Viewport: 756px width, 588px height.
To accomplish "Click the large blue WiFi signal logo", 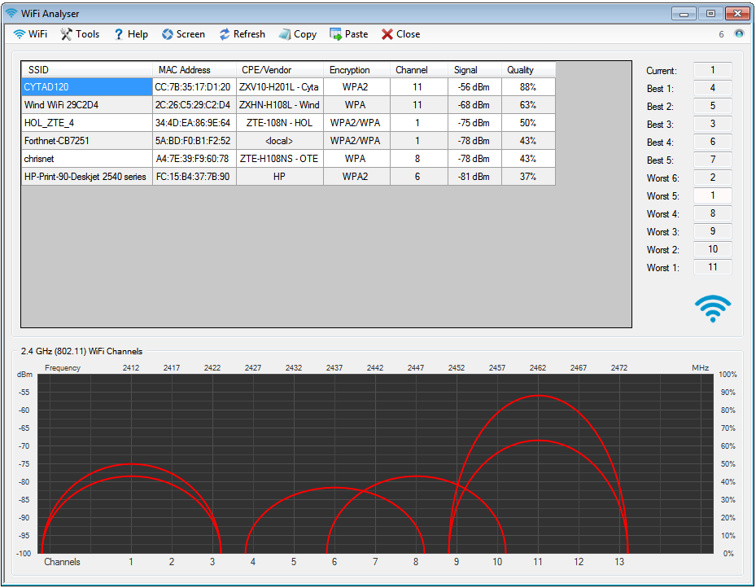I will [x=713, y=308].
